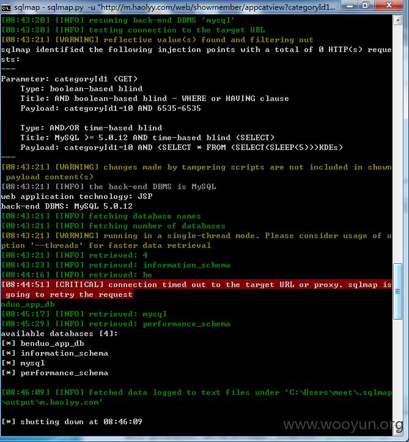The height and width of the screenshot is (442, 409).
Task: Click 'Type: boolean-based blind' line
Action: 81,89
